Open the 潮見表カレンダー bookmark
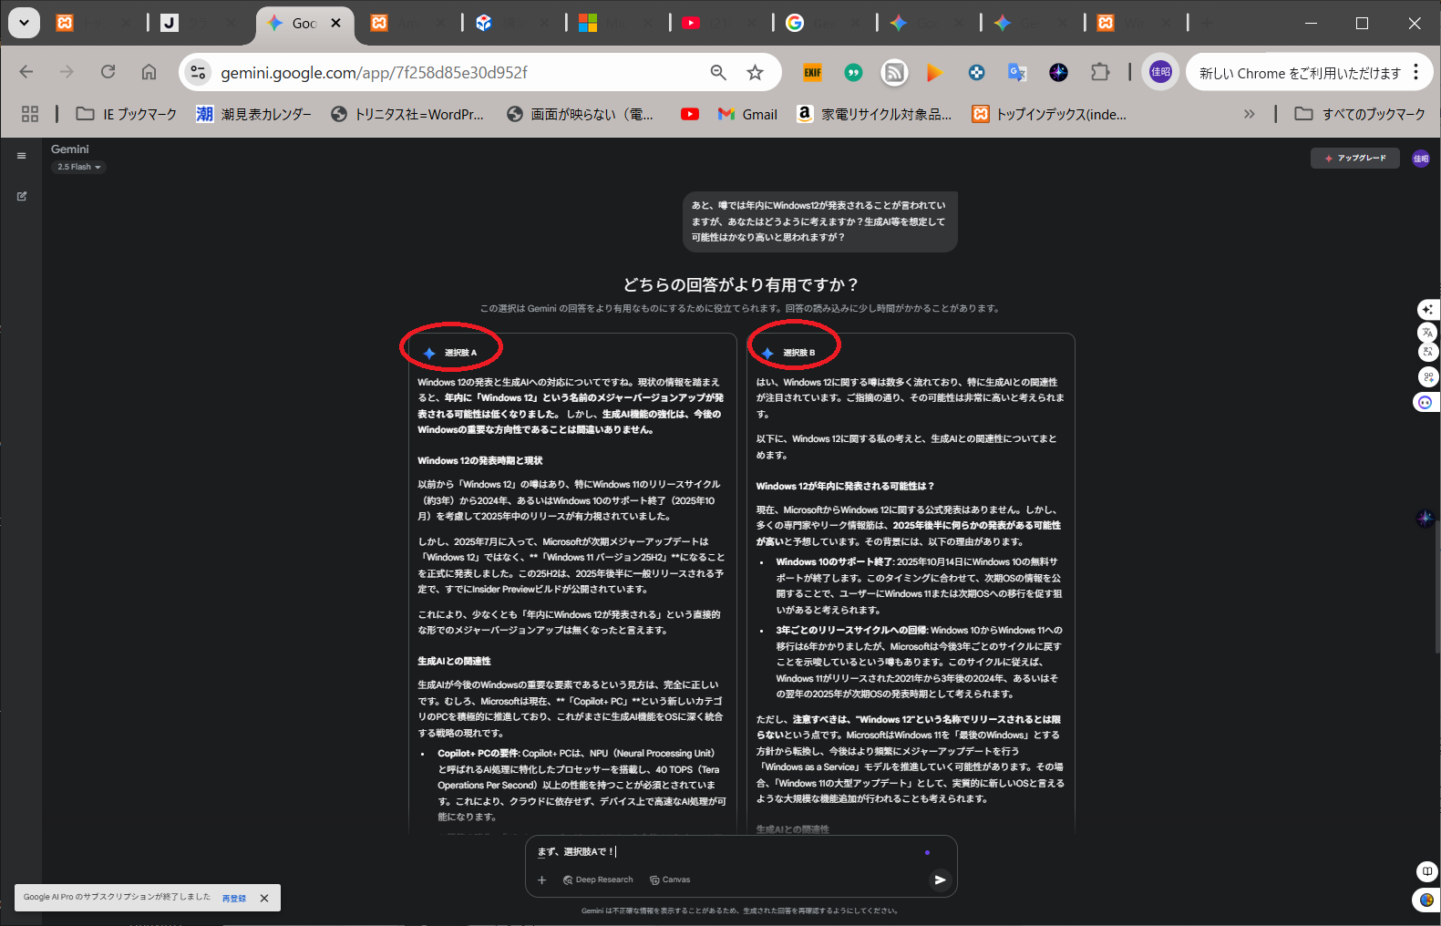 (x=253, y=114)
